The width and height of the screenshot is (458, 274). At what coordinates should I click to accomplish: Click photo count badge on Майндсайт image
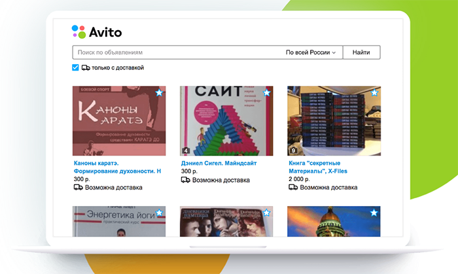coord(186,150)
